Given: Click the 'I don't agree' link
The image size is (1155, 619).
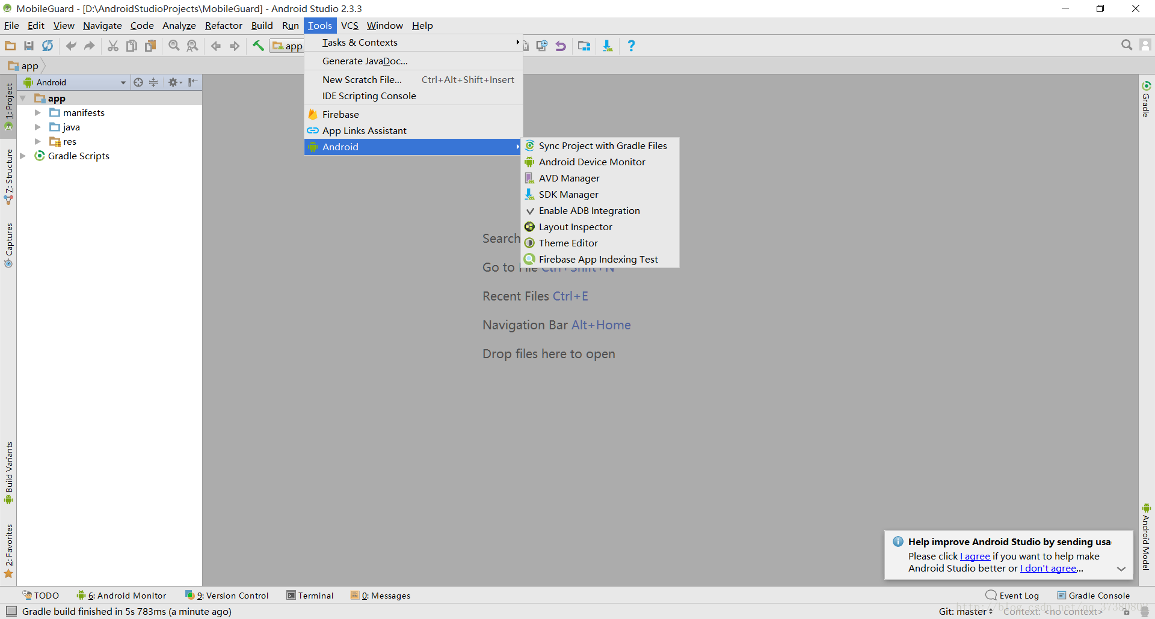Looking at the screenshot, I should point(1048,569).
